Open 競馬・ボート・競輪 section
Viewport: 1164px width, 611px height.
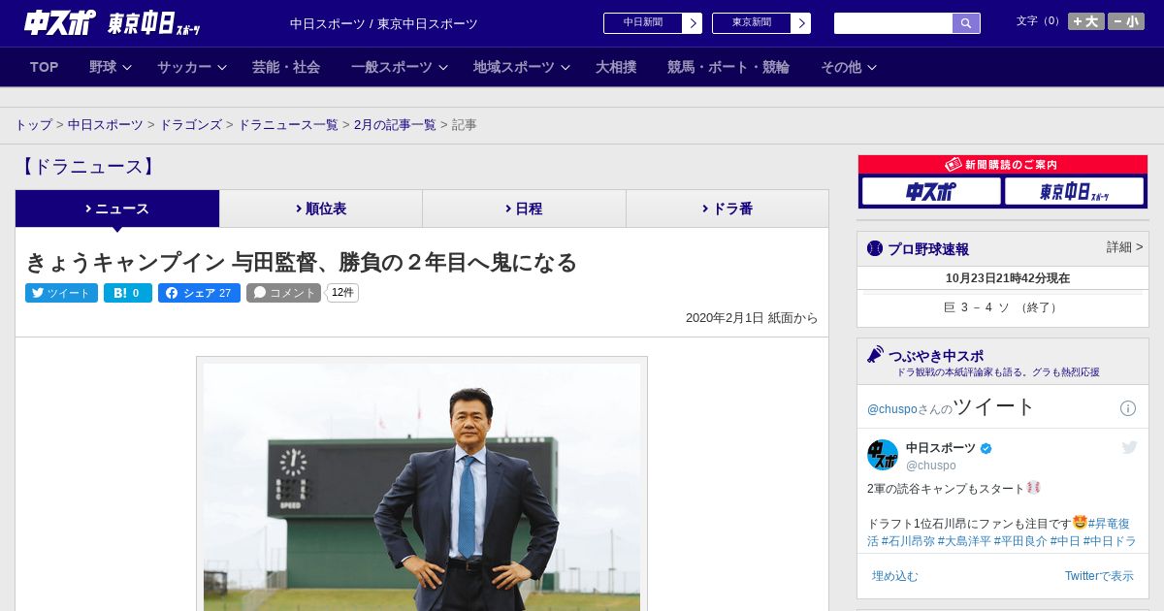[728, 67]
